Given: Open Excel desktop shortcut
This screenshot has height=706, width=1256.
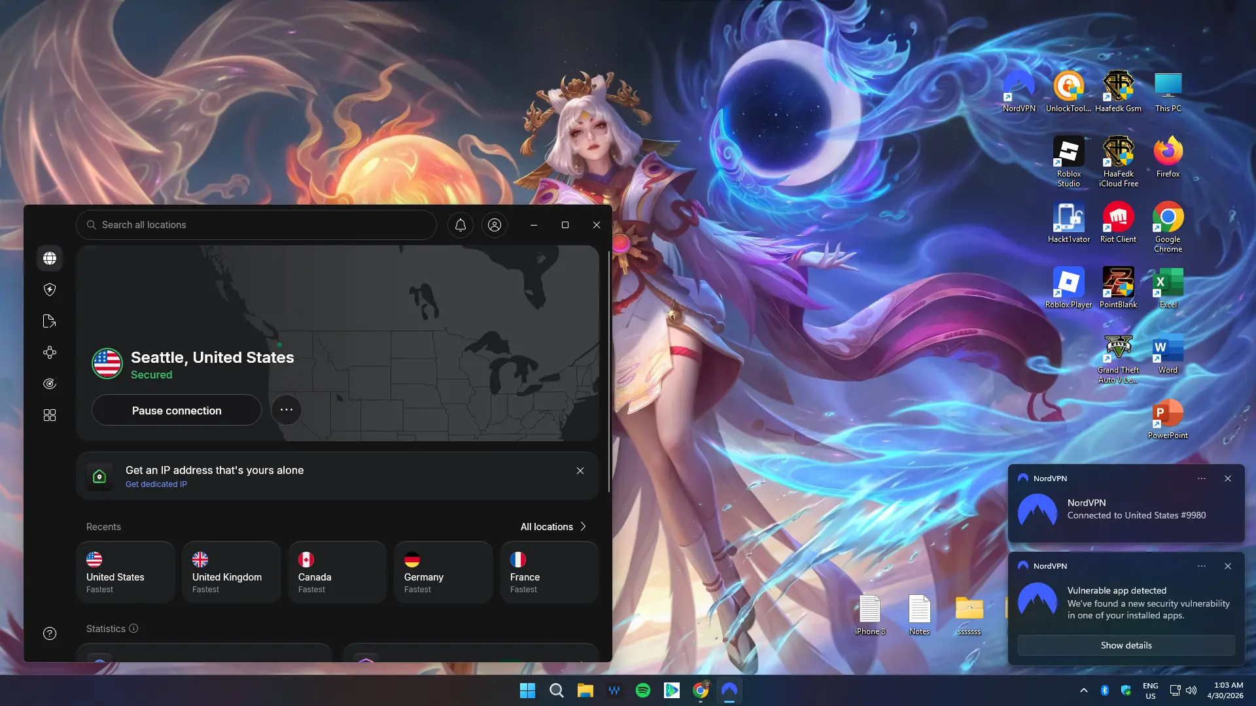Looking at the screenshot, I should pos(1168,288).
